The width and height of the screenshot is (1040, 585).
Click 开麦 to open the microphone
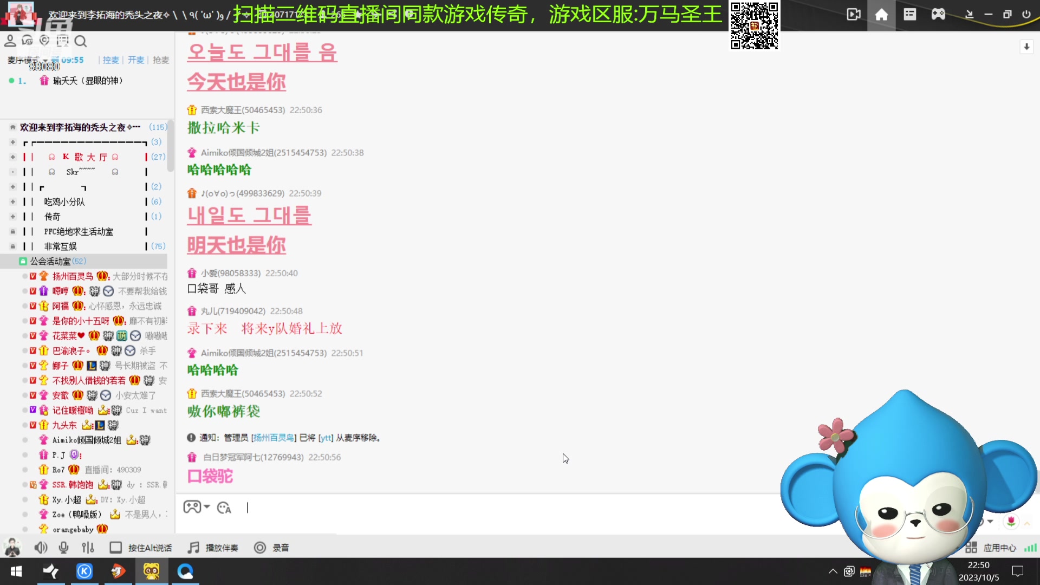click(136, 60)
